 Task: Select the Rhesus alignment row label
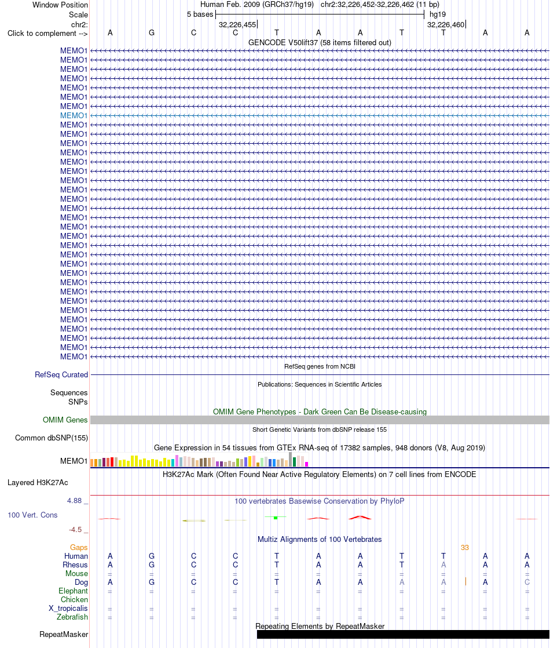coord(75,565)
